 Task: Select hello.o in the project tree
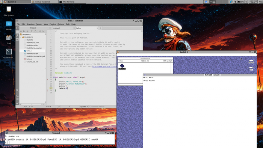(x=29, y=59)
